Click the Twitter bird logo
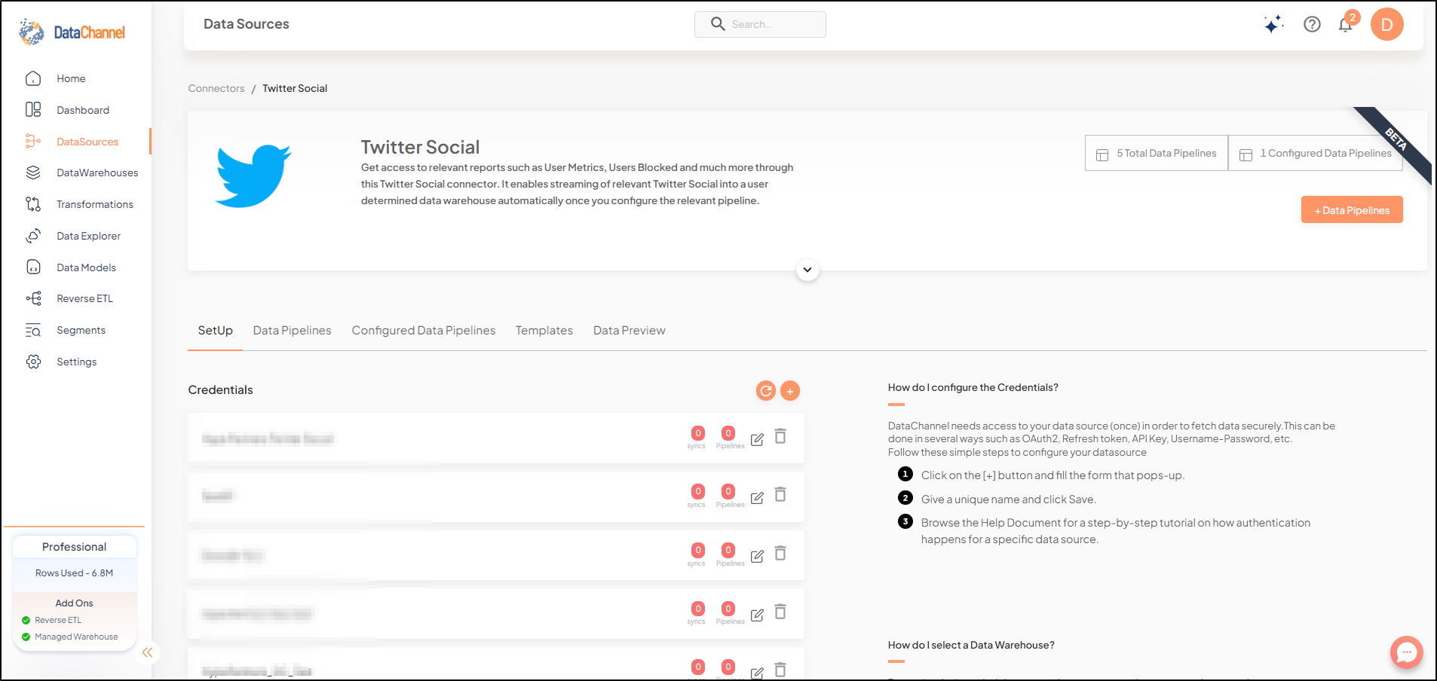This screenshot has height=681, width=1437. coord(253,176)
